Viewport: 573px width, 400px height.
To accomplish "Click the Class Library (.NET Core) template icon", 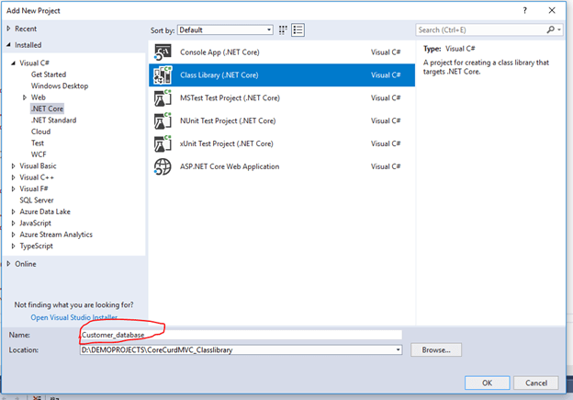I will [163, 75].
